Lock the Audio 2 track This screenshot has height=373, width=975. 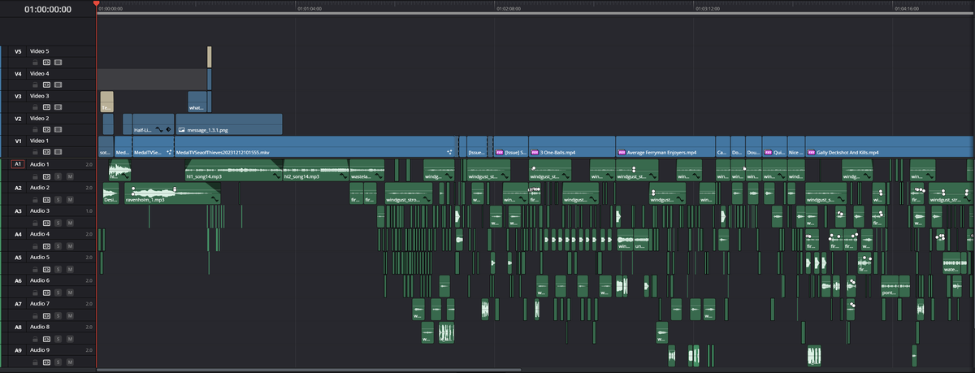(36, 199)
